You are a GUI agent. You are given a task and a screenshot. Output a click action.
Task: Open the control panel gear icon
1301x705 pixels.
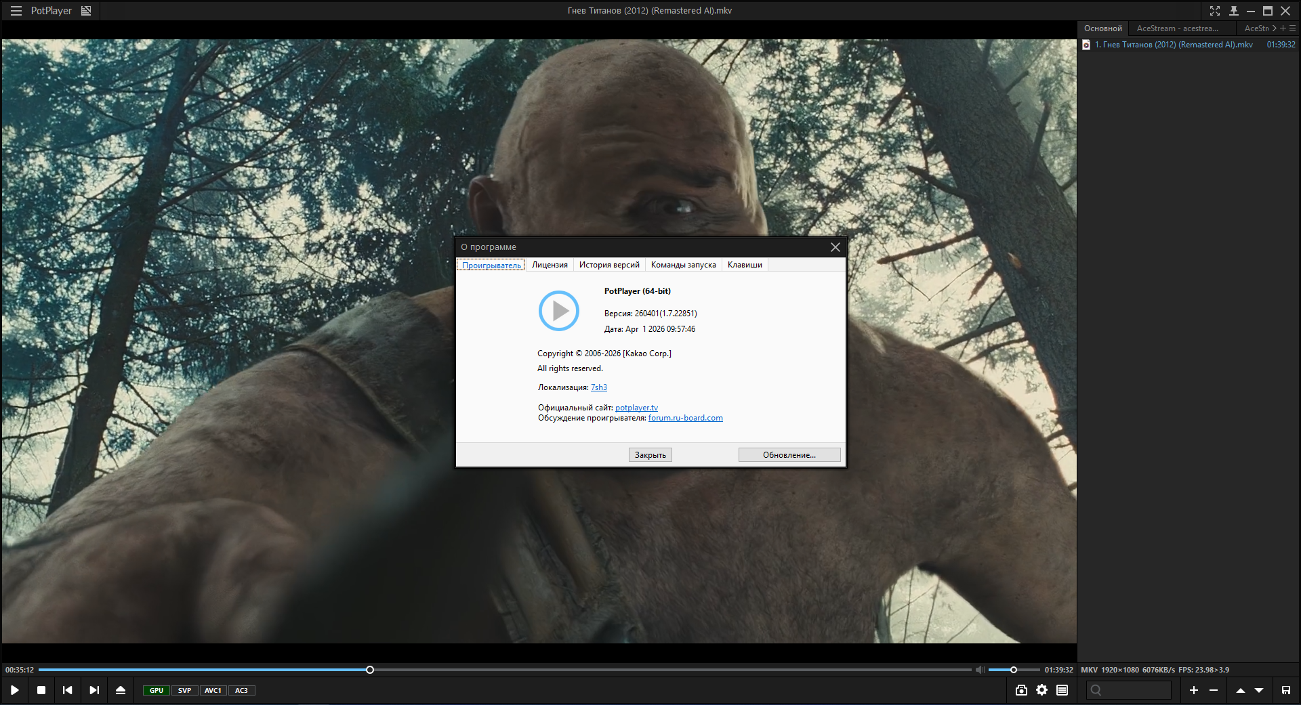coord(1042,690)
